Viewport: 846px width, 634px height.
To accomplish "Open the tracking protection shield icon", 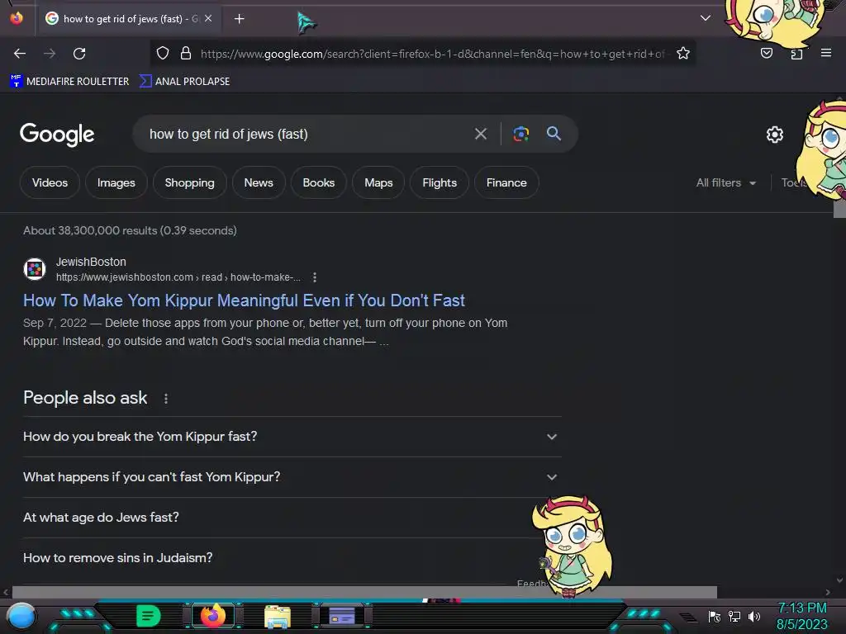I will point(163,53).
